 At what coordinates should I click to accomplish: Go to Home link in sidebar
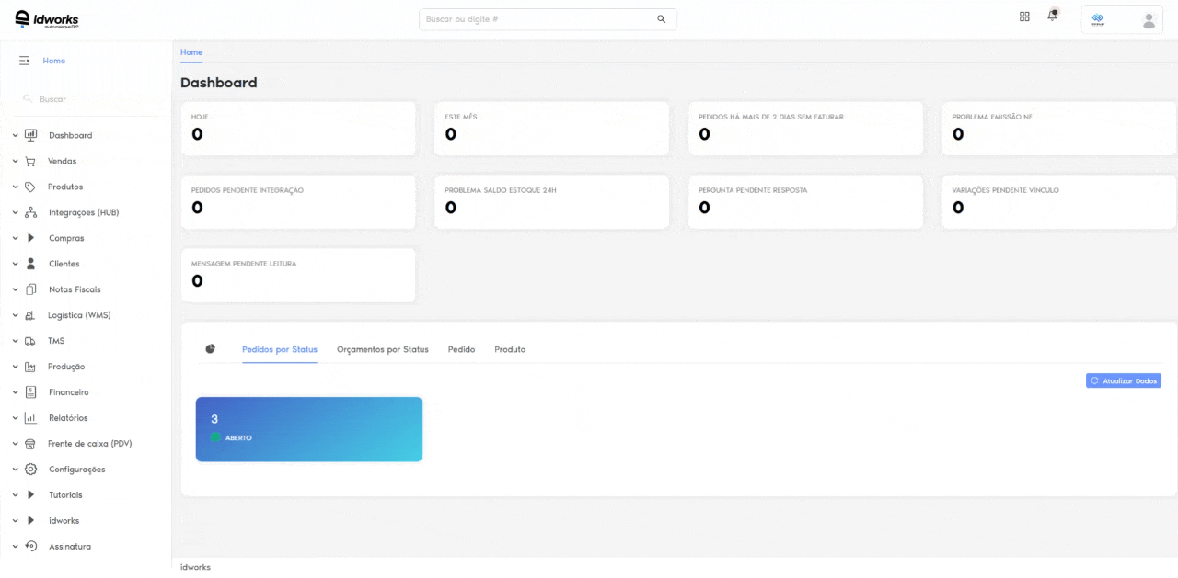tap(54, 61)
